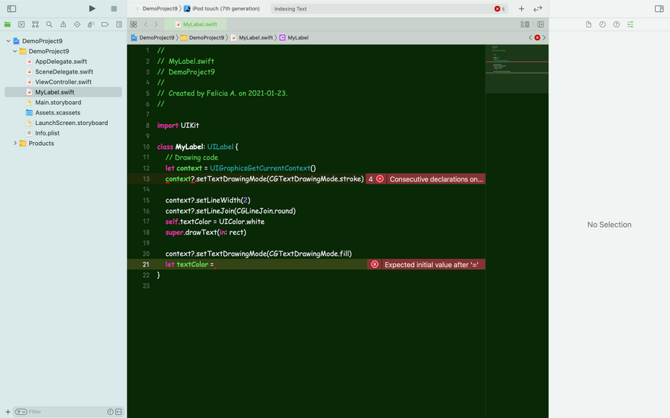
Task: Open the Issue navigator warning icon
Action: (63, 25)
